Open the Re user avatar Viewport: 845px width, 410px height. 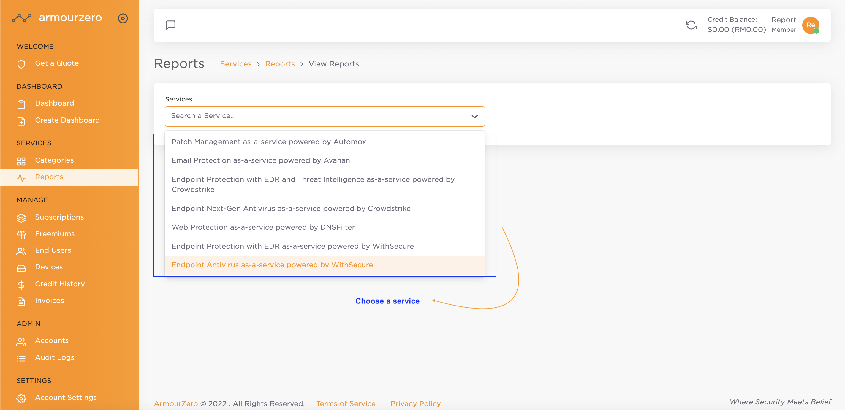[x=811, y=25]
